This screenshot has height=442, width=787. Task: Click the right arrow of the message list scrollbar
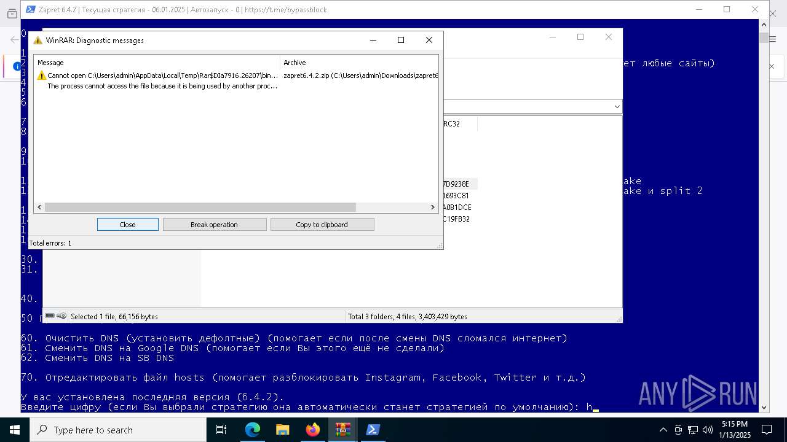click(x=433, y=207)
